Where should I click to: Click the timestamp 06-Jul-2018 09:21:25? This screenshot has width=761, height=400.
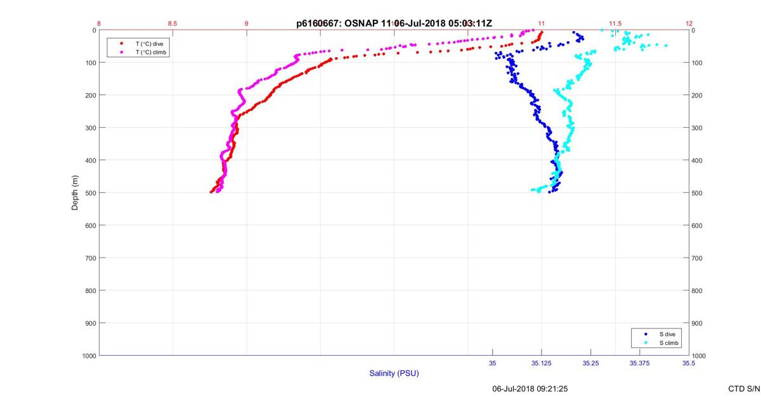pyautogui.click(x=530, y=389)
